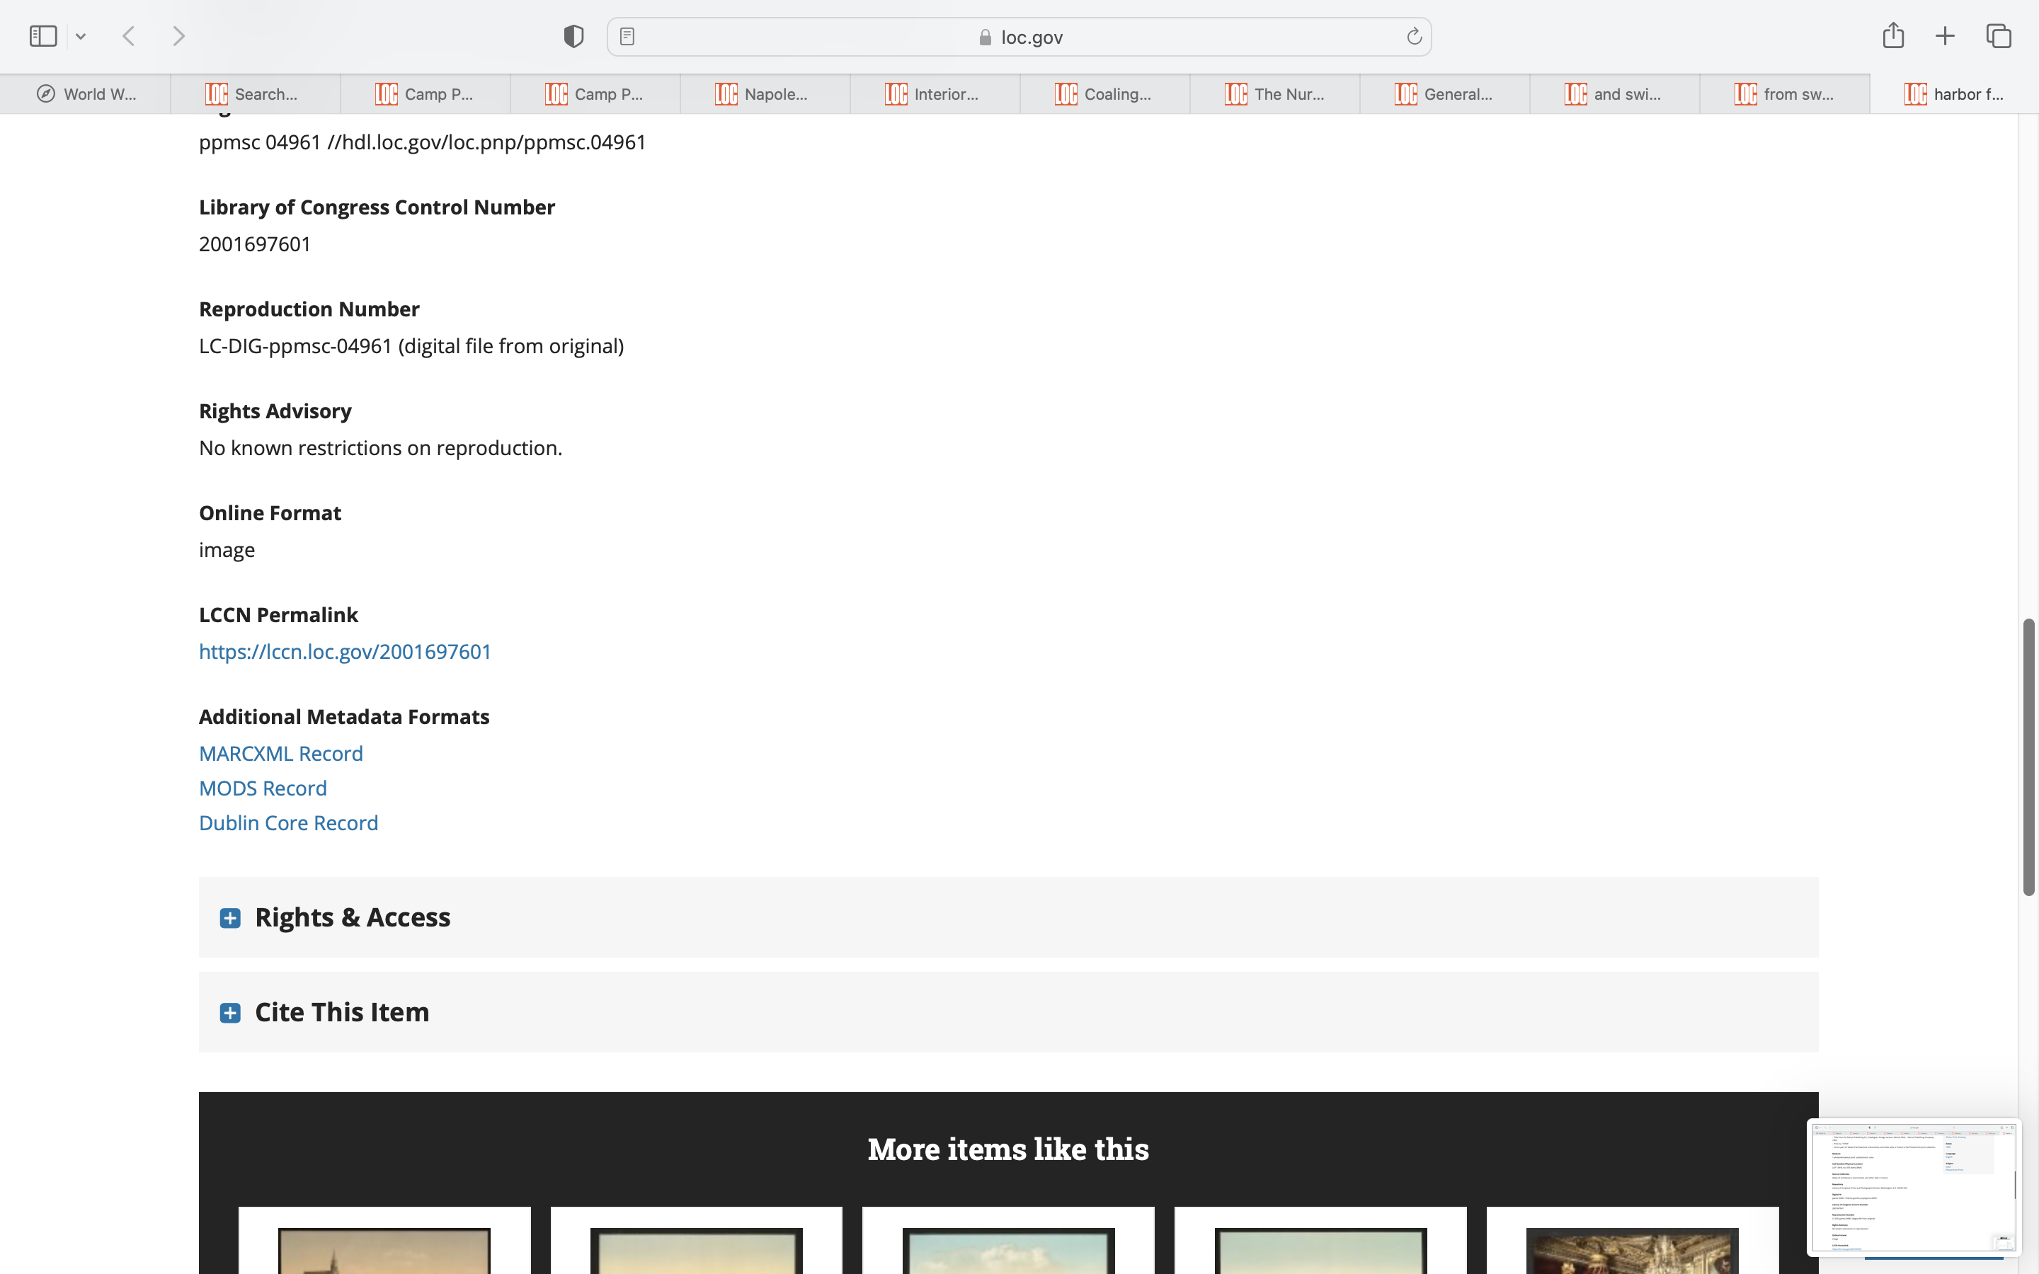The width and height of the screenshot is (2039, 1274).
Task: Show Reader view icon in address bar
Action: point(627,36)
